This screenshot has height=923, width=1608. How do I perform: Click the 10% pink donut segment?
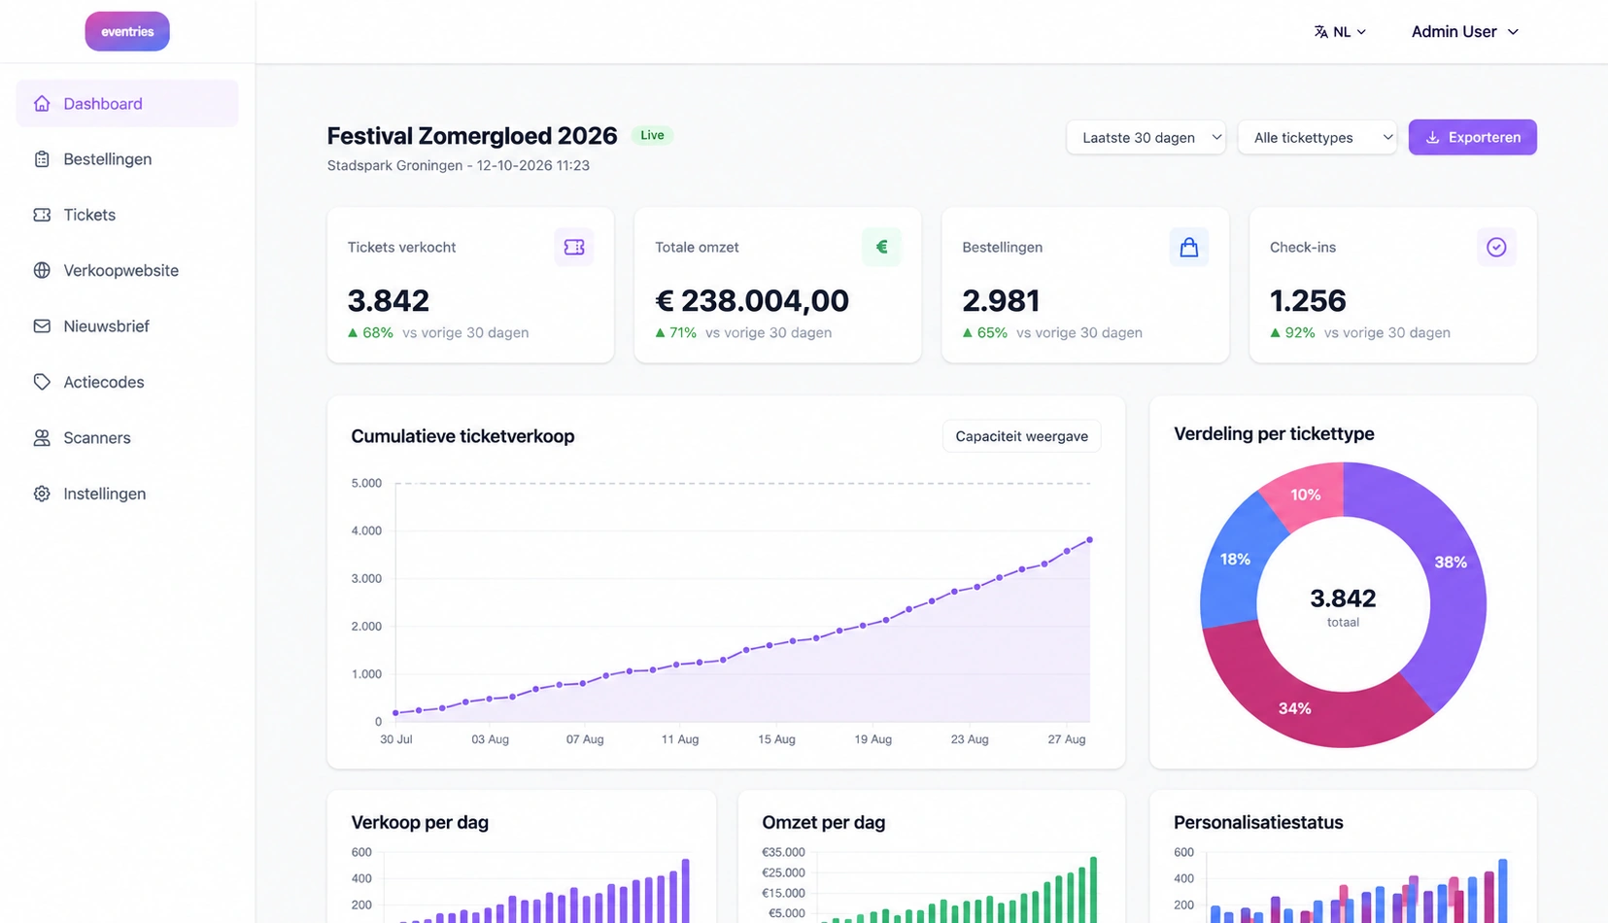coord(1307,494)
